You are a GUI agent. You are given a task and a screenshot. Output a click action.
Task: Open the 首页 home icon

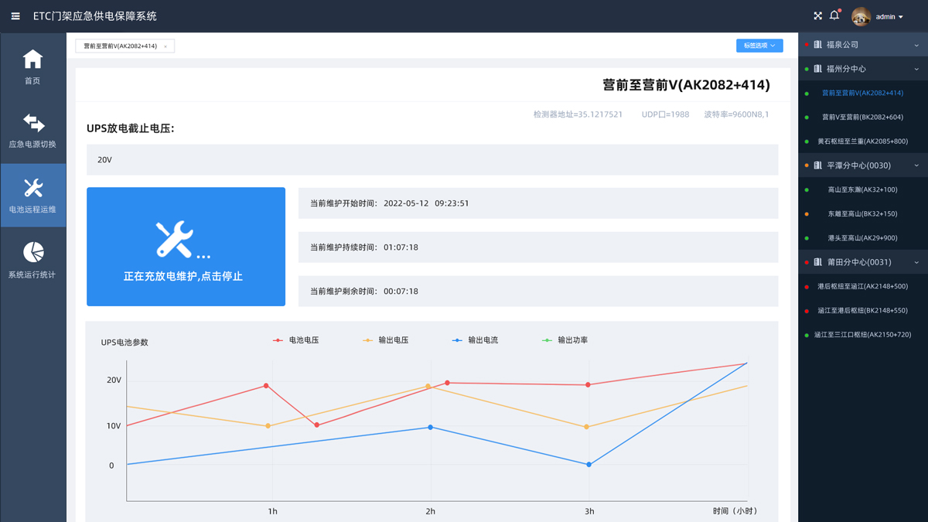(32, 60)
